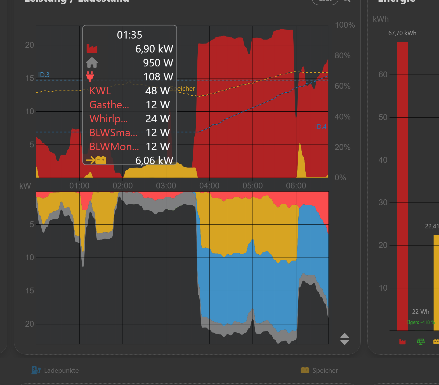Click the 6,90 kW grid value in tooltip
439x385 pixels.
[154, 49]
